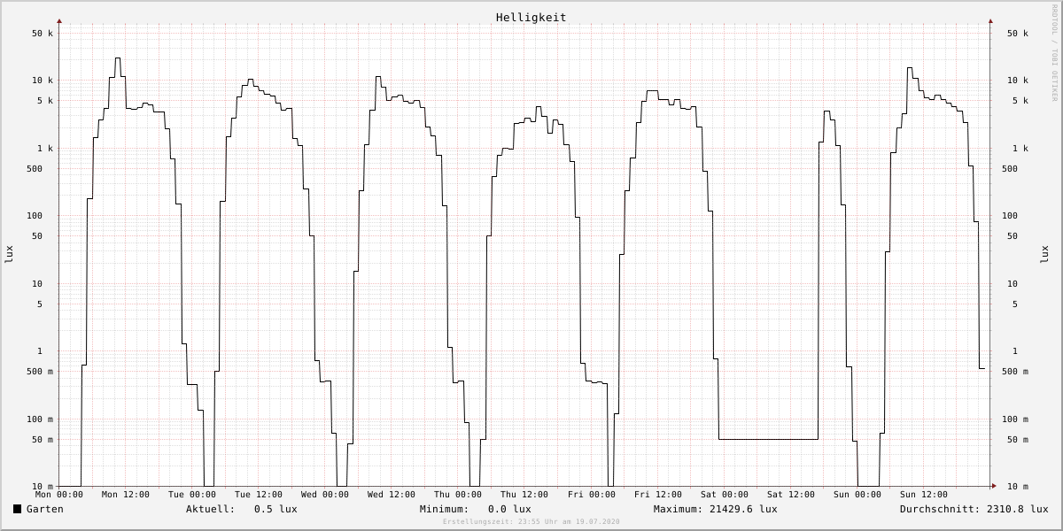Select the "10 k" label on the left axis
Screen dimensions: 1063x531
[x=43, y=81]
